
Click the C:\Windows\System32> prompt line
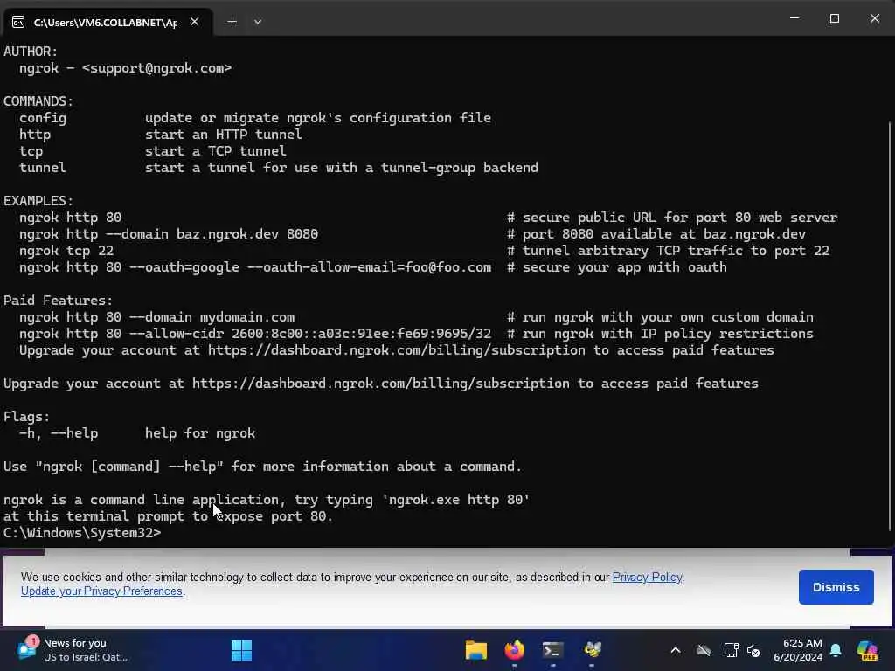pos(82,533)
